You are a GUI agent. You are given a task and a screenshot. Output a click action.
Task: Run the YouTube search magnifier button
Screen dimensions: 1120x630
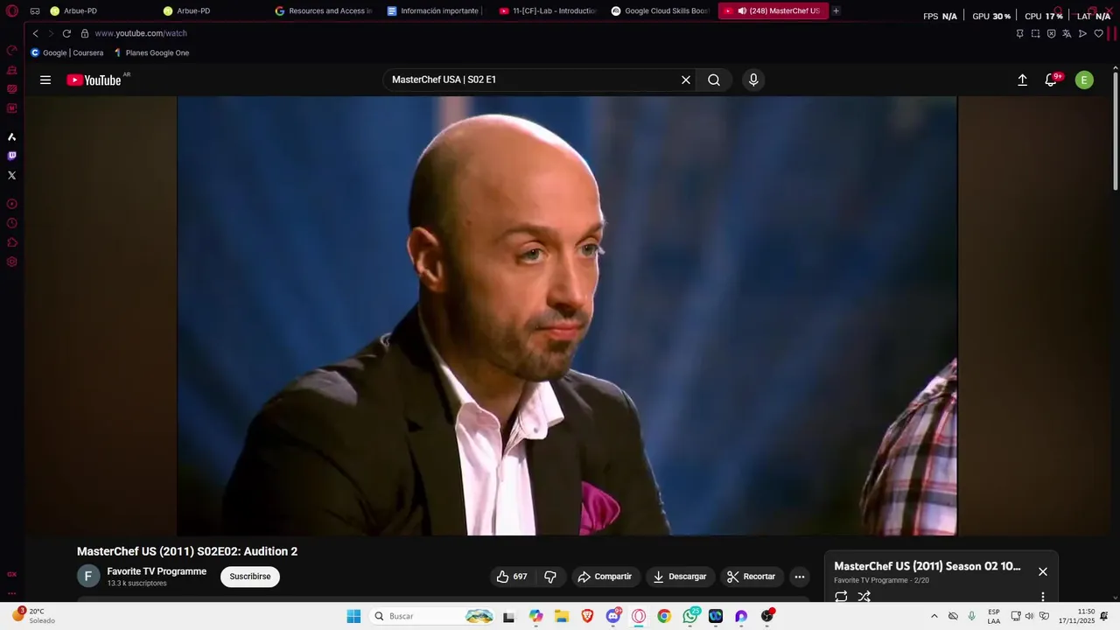[x=714, y=80]
